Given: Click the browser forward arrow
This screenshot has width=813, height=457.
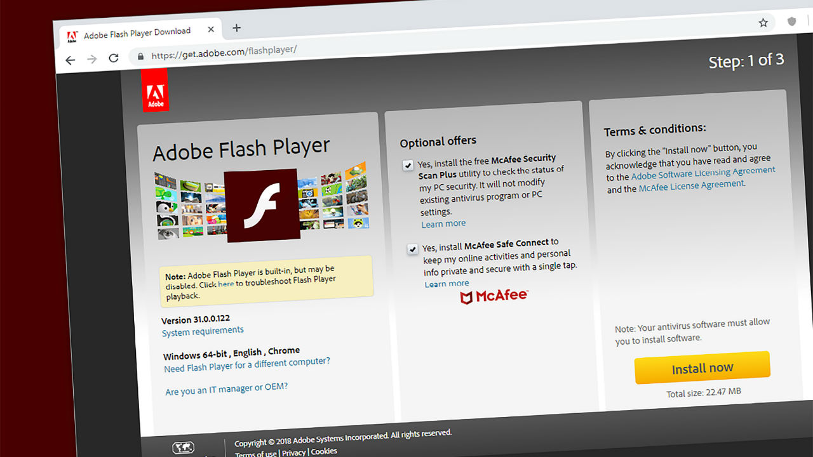Looking at the screenshot, I should [x=91, y=58].
